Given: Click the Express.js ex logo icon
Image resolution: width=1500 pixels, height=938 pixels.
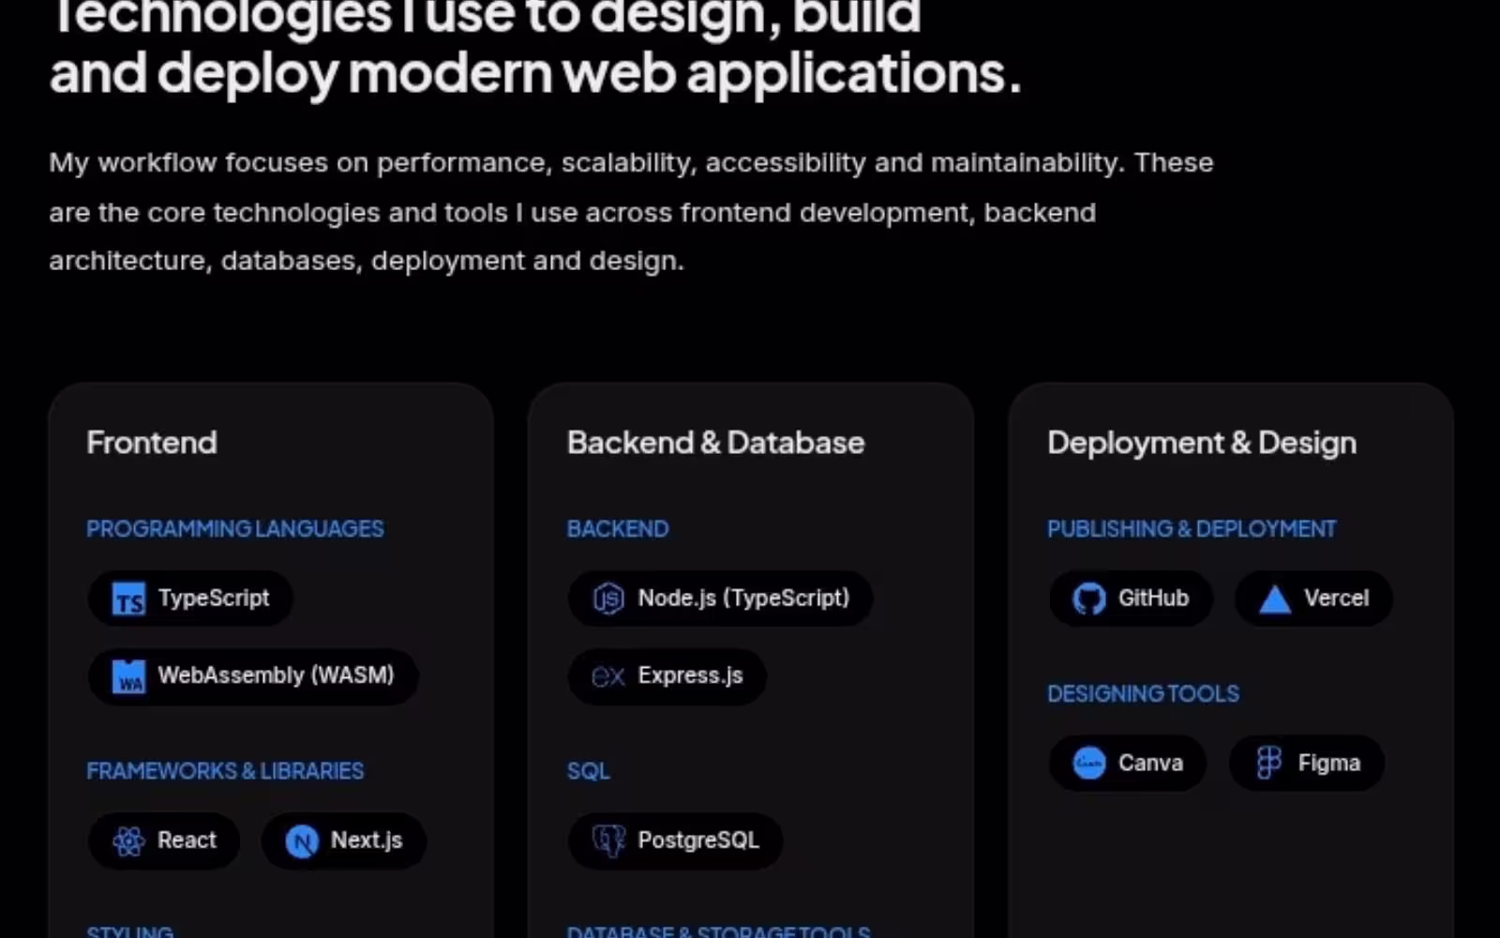Looking at the screenshot, I should (608, 676).
